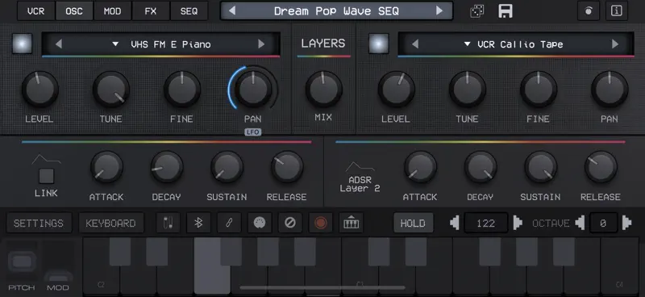Open the FX tab
645x297 pixels.
coord(151,11)
